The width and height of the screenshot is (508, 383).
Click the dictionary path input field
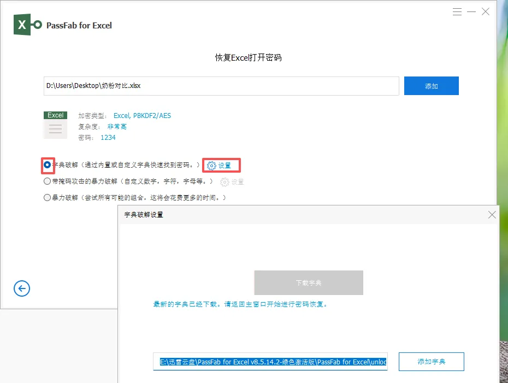(270, 362)
